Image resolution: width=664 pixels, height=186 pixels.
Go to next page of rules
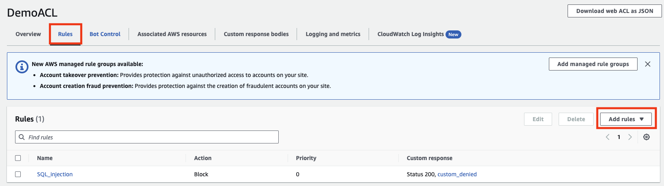click(x=630, y=137)
